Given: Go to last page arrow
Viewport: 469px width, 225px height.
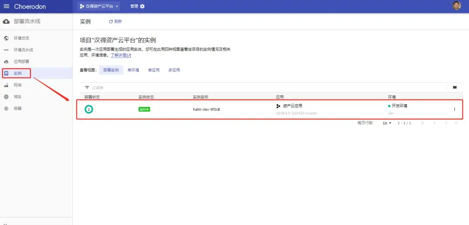Looking at the screenshot, I should 456,123.
